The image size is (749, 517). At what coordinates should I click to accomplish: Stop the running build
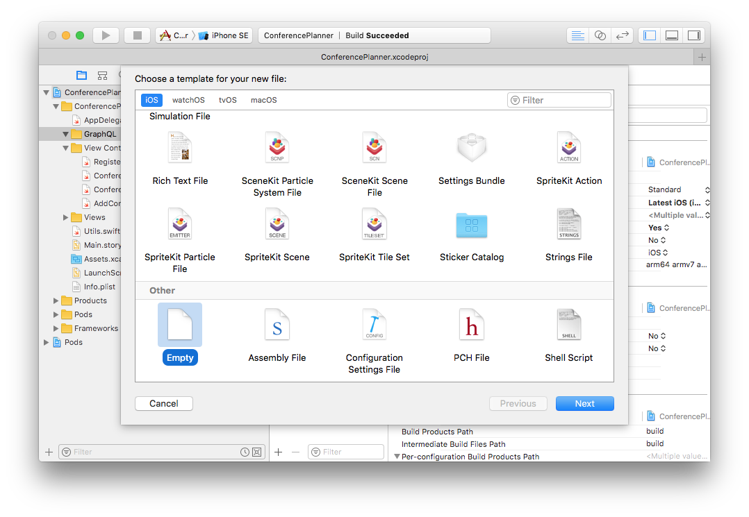[137, 35]
